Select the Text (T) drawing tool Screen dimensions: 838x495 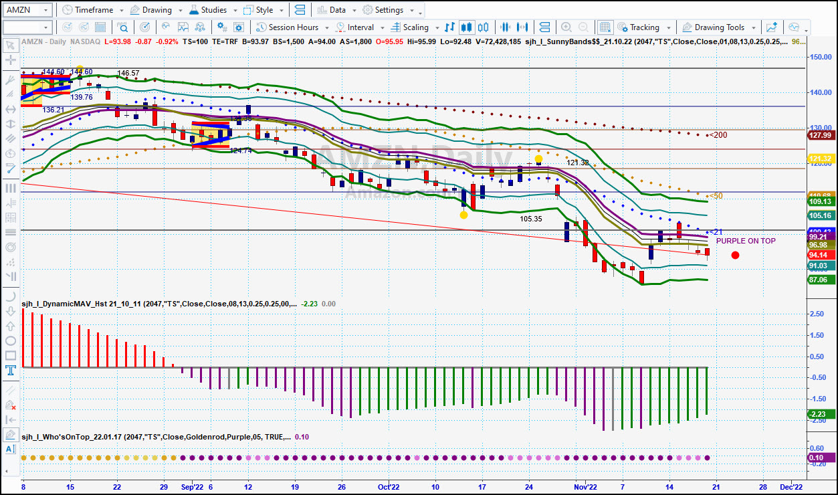[11, 370]
